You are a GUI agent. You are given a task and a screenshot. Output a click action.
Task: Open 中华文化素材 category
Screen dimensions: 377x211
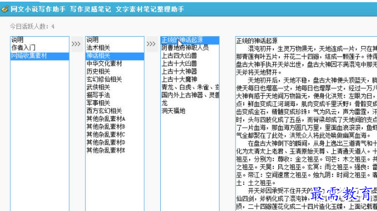click(x=115, y=64)
